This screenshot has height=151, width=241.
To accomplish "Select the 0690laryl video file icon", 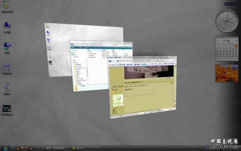I will coord(7,110).
